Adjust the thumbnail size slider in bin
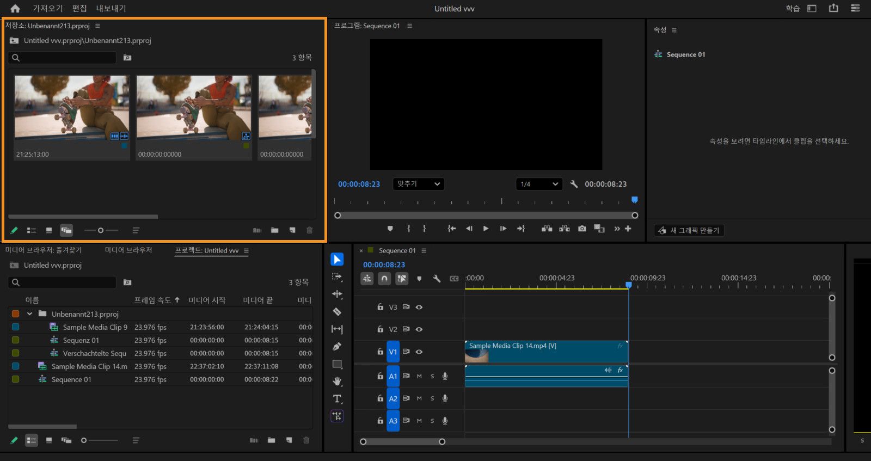The width and height of the screenshot is (871, 461). (101, 231)
